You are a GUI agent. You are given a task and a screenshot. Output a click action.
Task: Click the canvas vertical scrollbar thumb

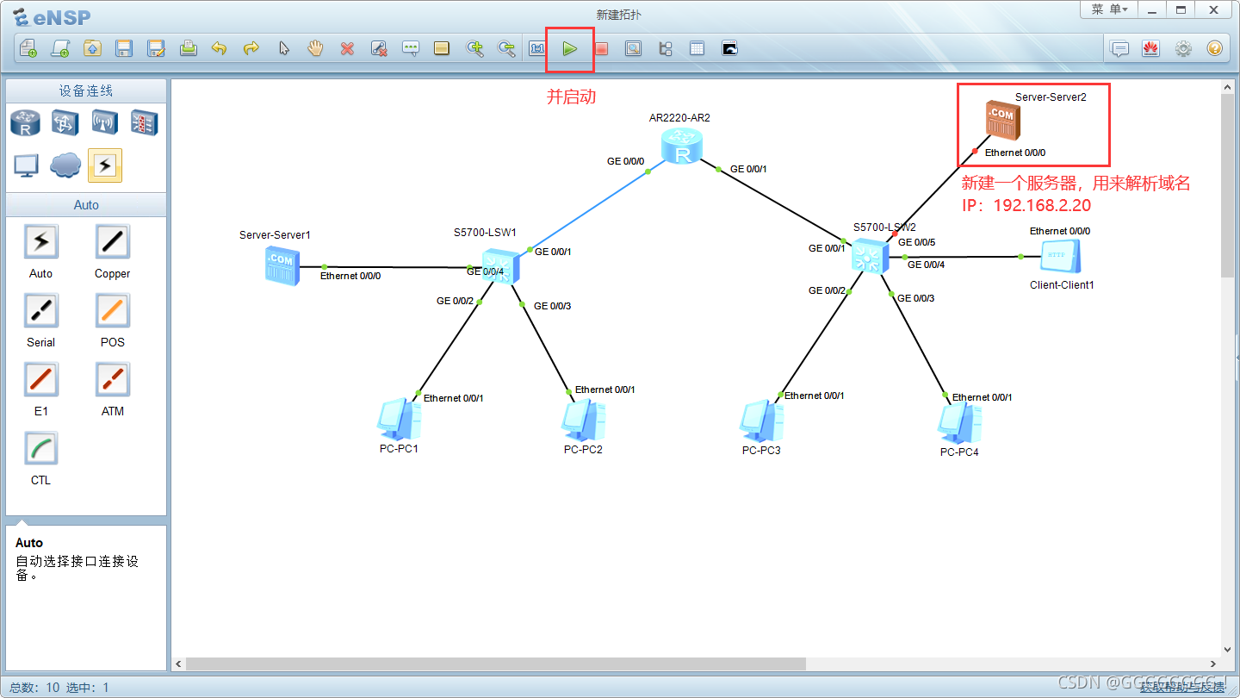(x=1227, y=185)
